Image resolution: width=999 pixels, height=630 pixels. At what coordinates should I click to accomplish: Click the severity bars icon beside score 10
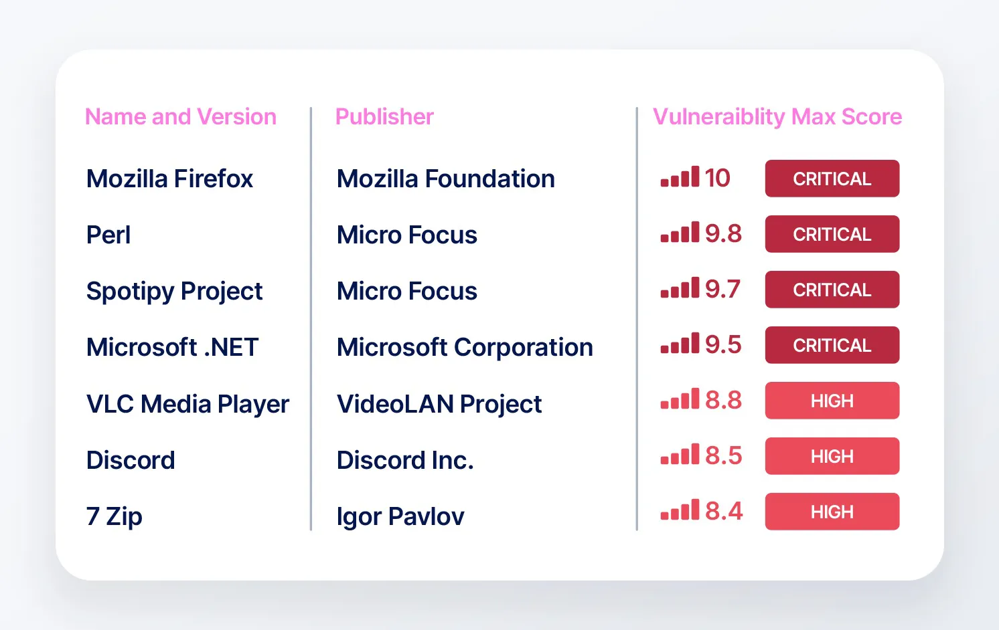(680, 177)
